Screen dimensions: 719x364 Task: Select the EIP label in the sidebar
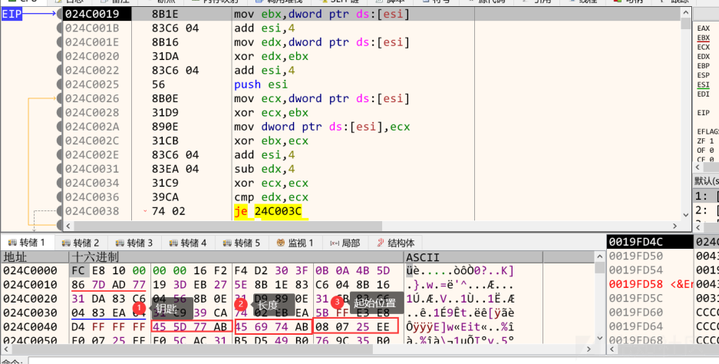12,15
